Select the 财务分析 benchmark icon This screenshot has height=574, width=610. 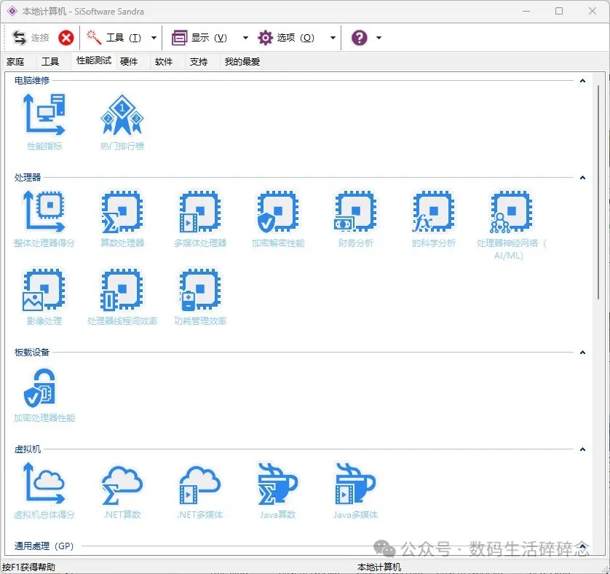(x=355, y=219)
